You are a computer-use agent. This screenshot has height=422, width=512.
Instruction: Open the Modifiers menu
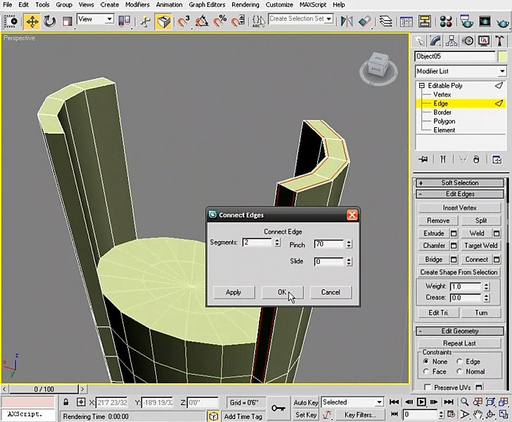[137, 4]
